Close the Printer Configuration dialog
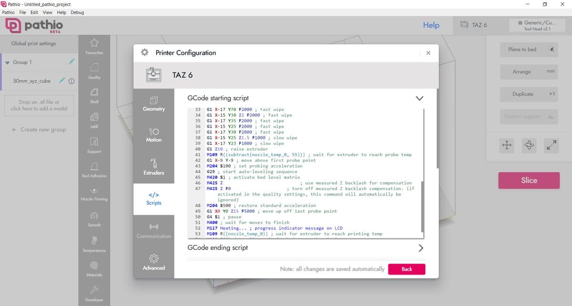 pos(428,53)
